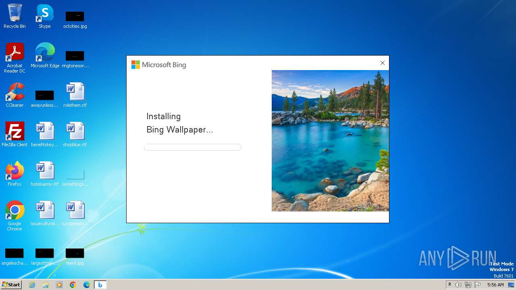The image size is (516, 290).
Task: Select the CCleaner desktop shortcut
Action: pyautogui.click(x=15, y=95)
